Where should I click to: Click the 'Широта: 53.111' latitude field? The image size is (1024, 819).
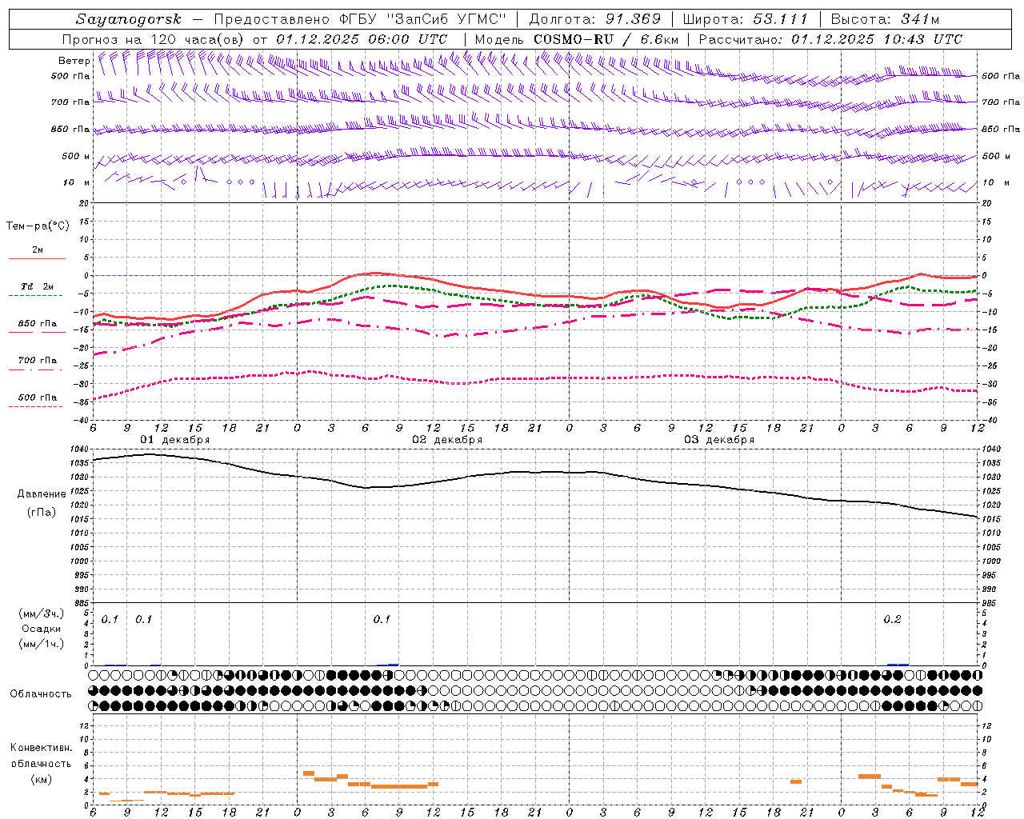click(x=745, y=19)
